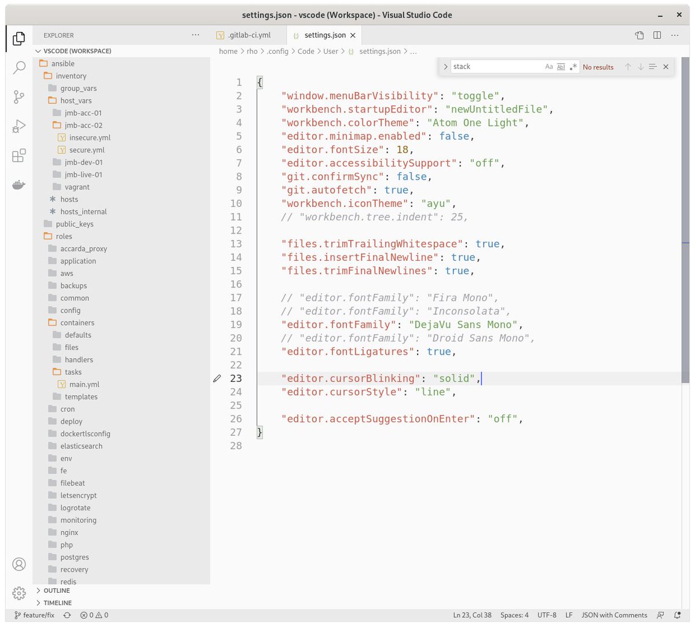695x627 pixels.
Task: Click Ln 23, Col 38 status entry
Action: [472, 615]
